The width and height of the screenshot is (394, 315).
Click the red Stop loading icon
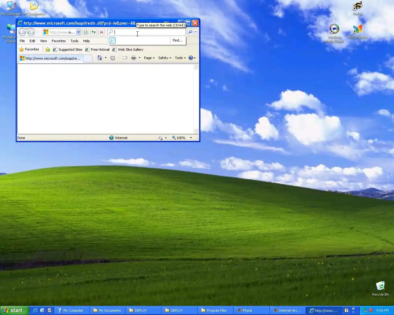101,32
